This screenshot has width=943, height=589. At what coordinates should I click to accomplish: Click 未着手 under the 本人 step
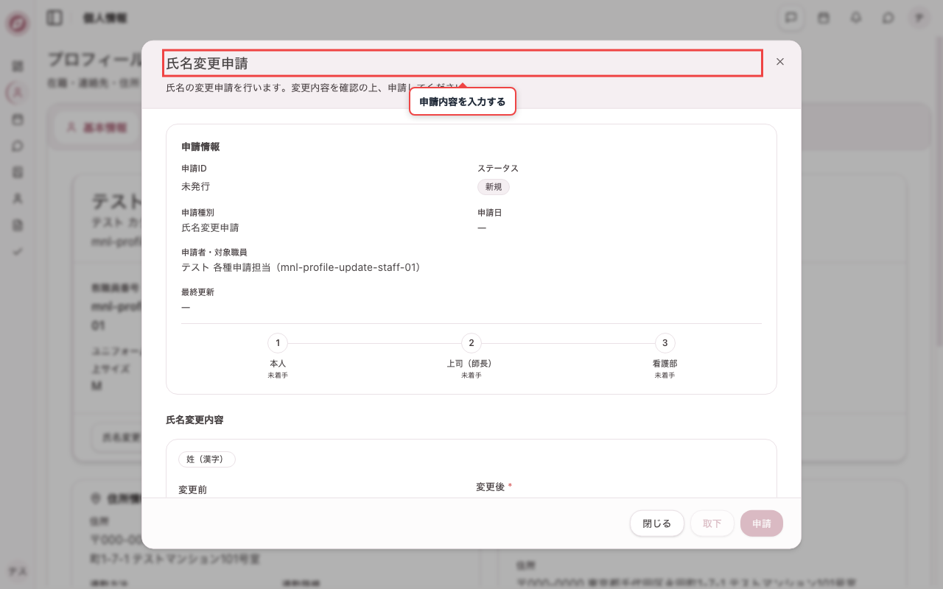pos(278,375)
